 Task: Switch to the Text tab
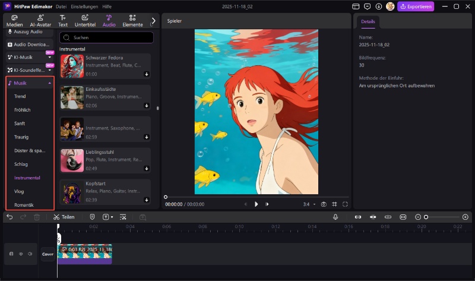click(63, 21)
